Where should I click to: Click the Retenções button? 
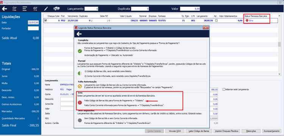pyautogui.click(x=251, y=131)
